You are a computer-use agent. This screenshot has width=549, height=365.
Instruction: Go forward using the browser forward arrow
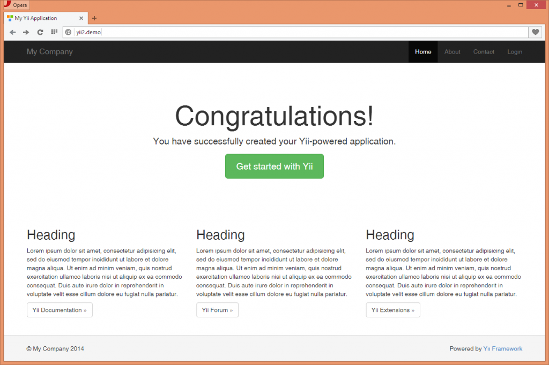[26, 32]
